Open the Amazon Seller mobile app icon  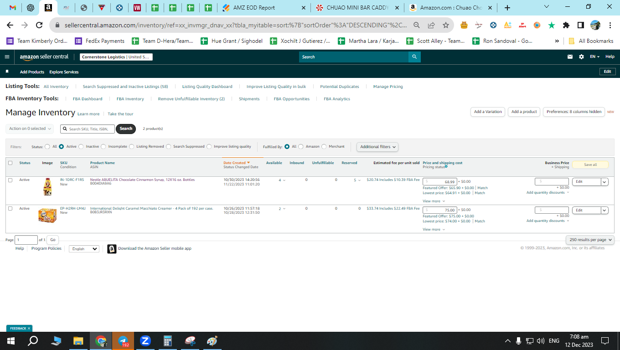(x=112, y=249)
